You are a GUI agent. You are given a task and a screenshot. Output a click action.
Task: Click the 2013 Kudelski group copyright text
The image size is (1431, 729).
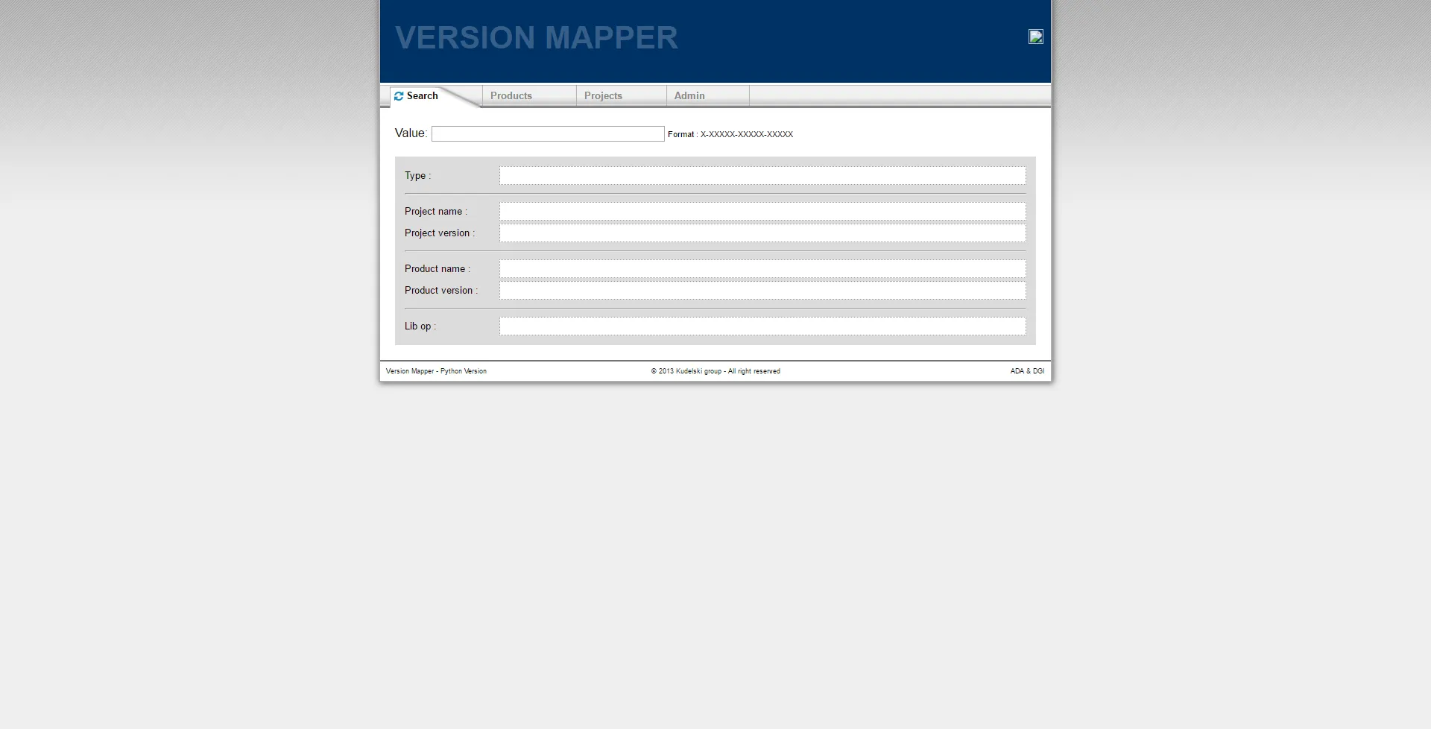(715, 371)
